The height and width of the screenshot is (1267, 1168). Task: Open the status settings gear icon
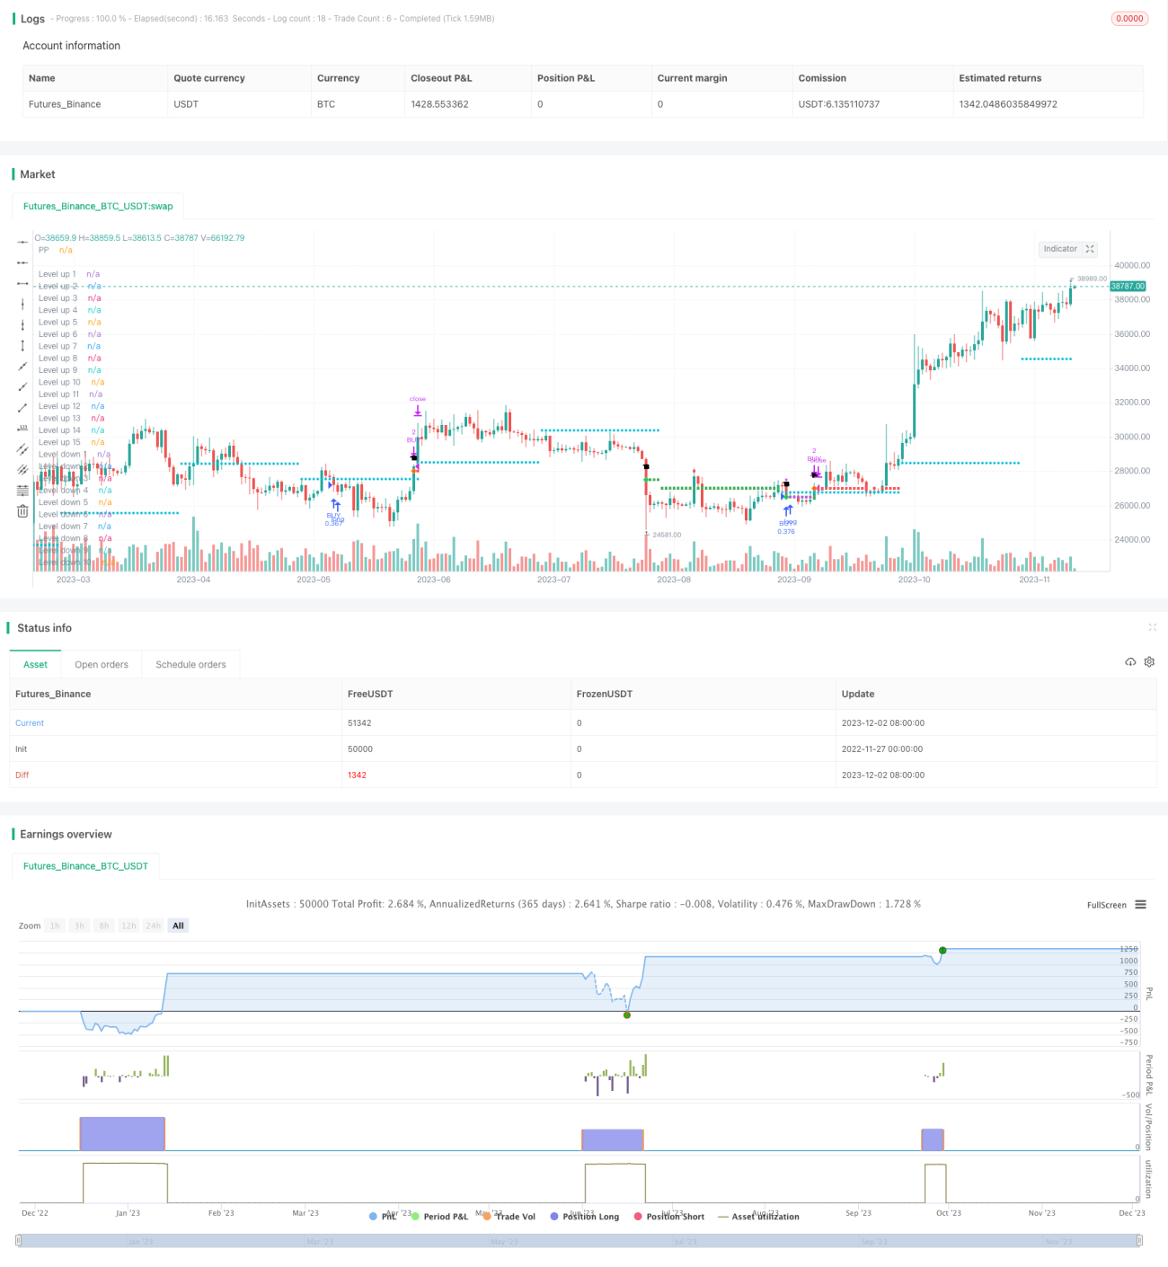[1149, 662]
